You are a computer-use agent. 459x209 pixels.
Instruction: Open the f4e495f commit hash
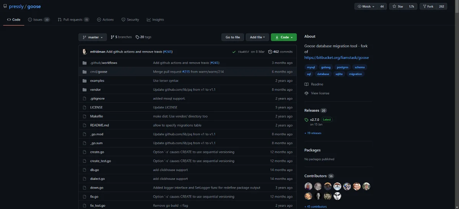(243, 52)
